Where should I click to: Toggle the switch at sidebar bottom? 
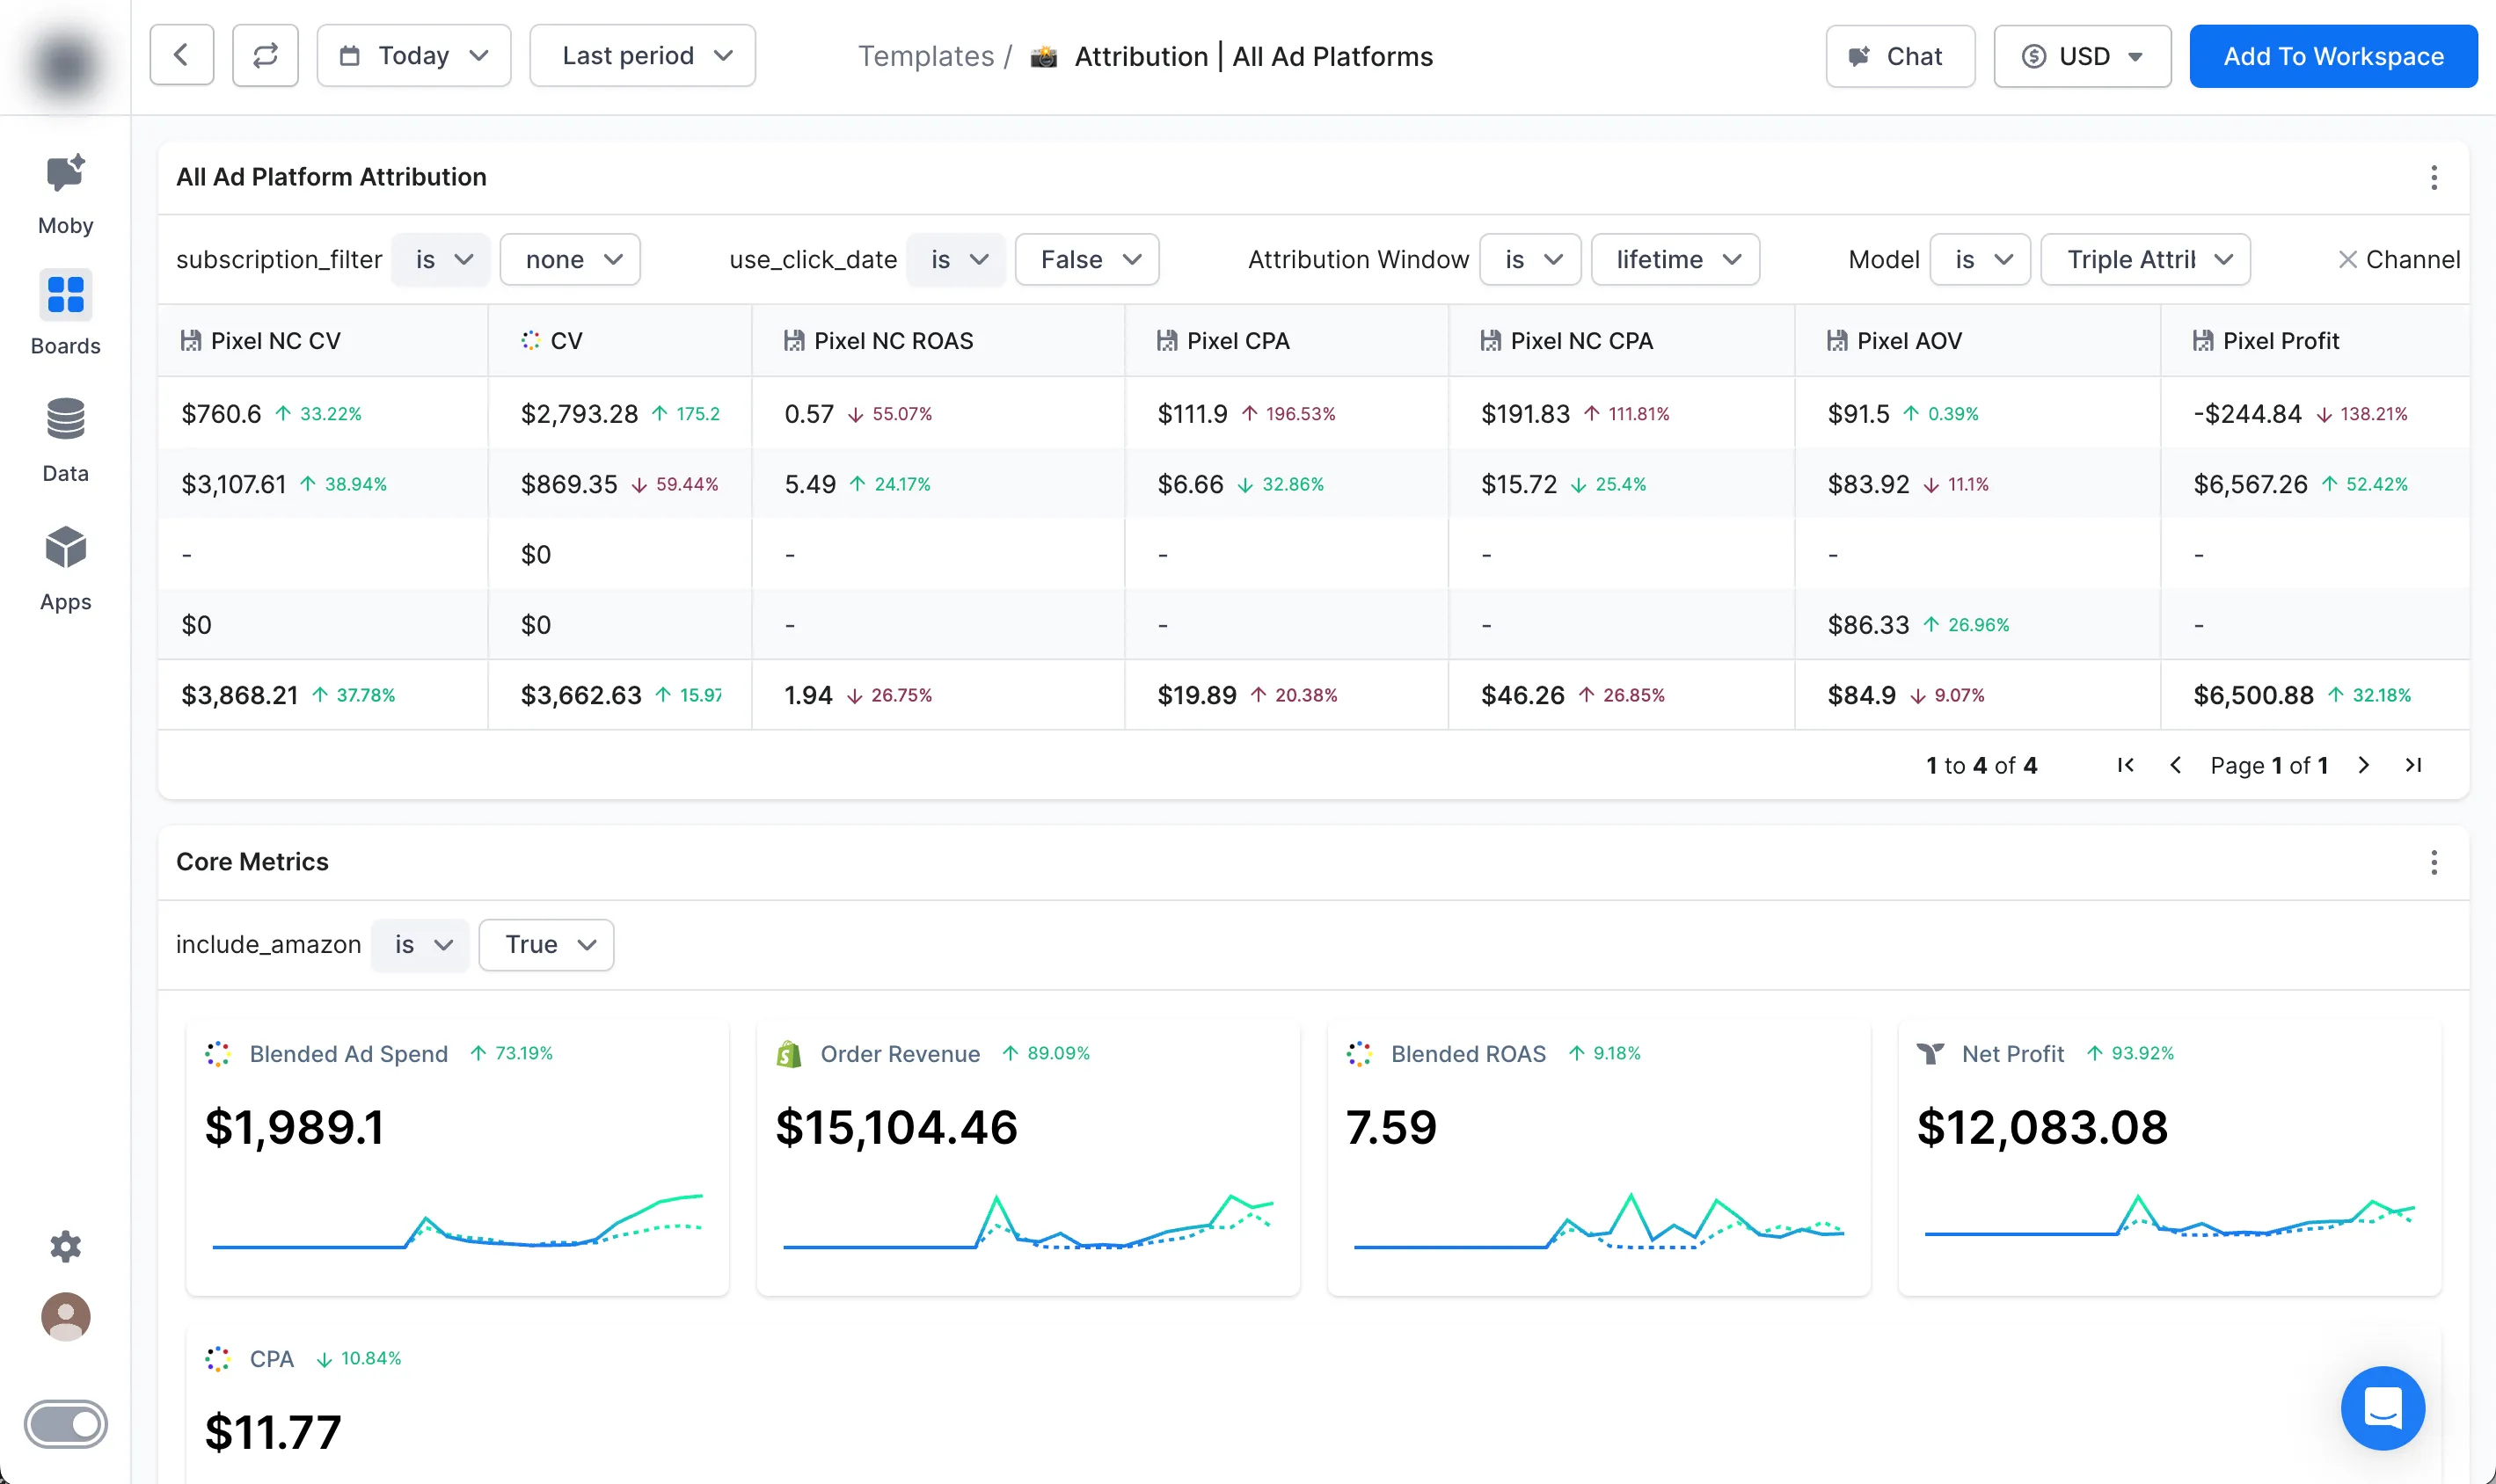(65, 1423)
